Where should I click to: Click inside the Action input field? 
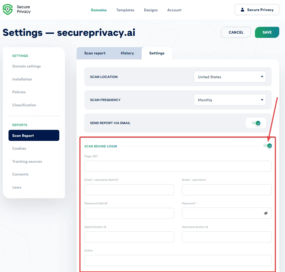point(178,260)
